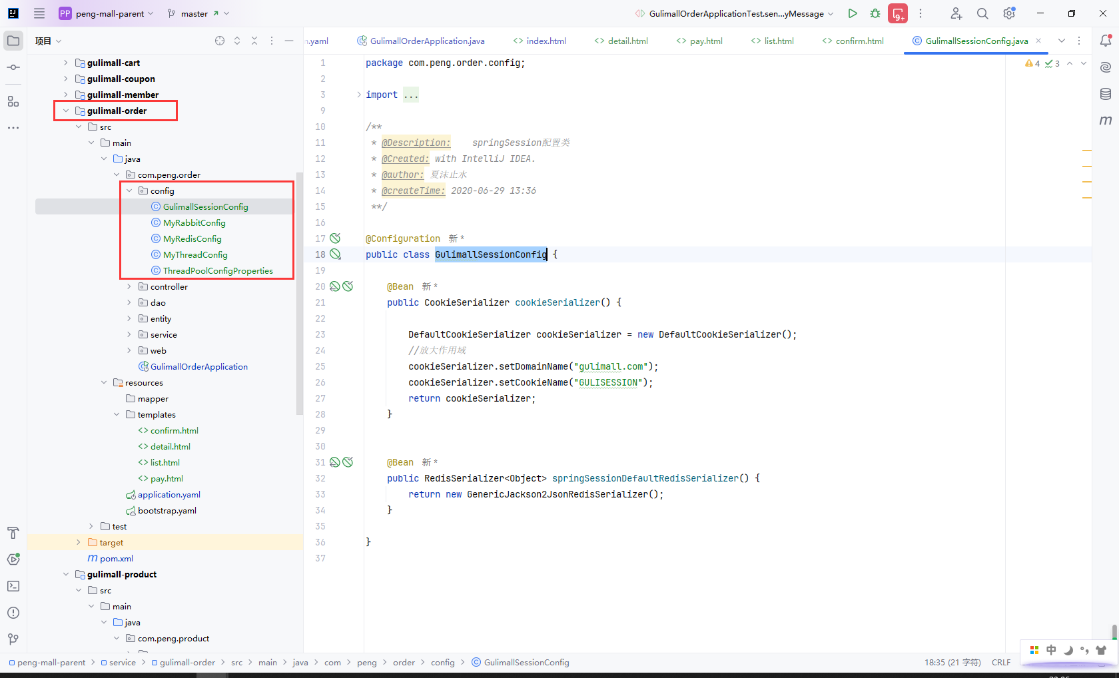1119x678 pixels.
Task: Toggle Chinese input mode in IME bar
Action: click(x=1051, y=650)
